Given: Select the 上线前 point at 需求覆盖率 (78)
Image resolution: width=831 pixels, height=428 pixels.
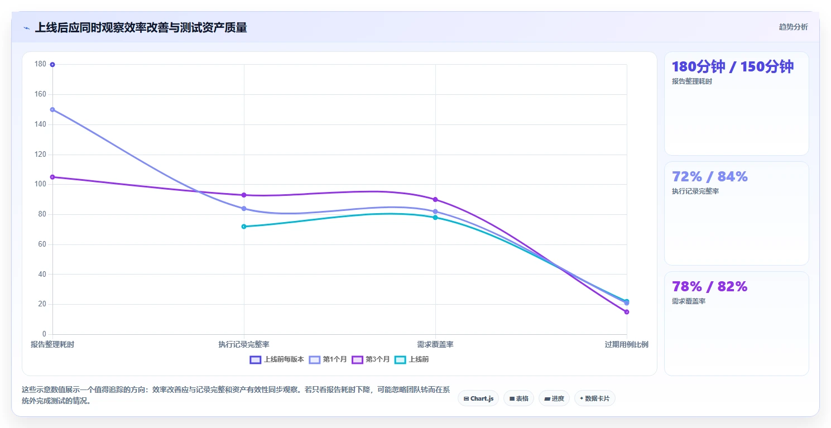Looking at the screenshot, I should pos(435,218).
